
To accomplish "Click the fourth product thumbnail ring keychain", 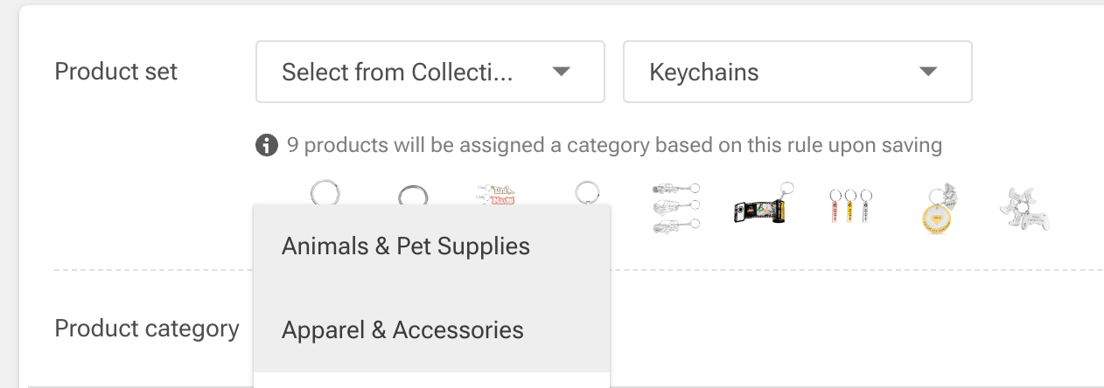I will 587,192.
